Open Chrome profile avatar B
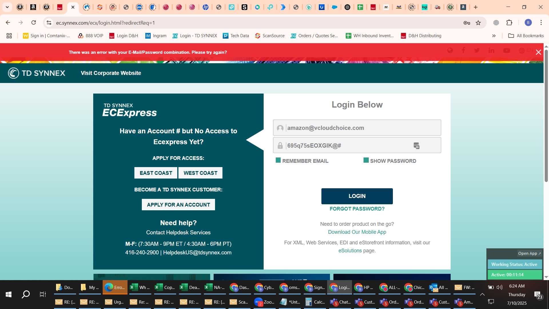 [528, 23]
